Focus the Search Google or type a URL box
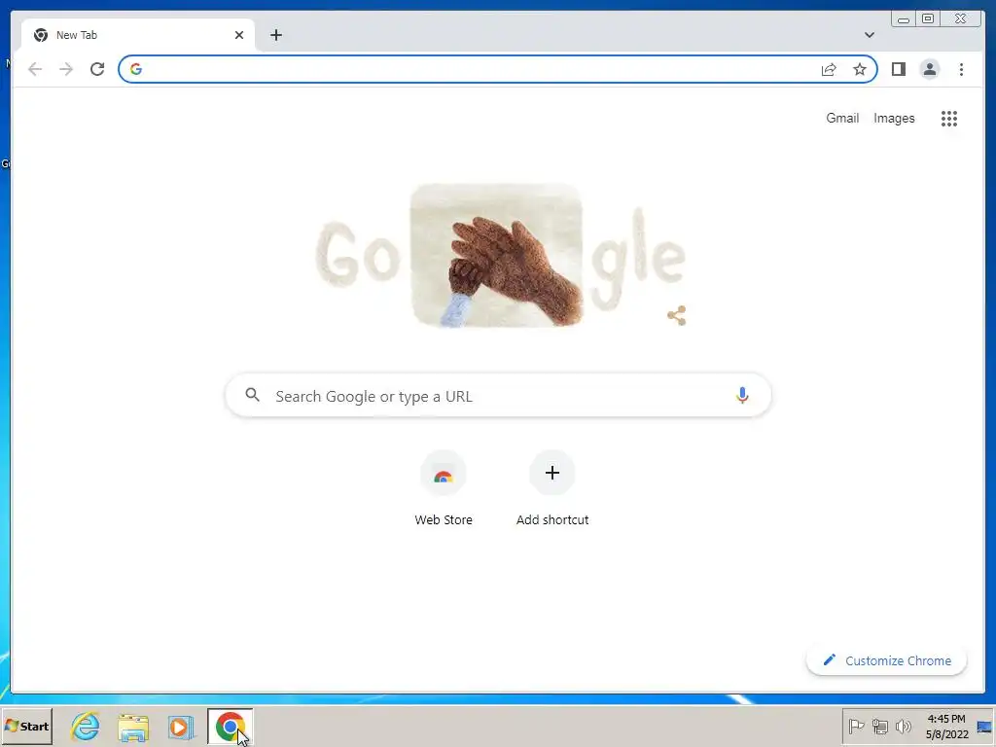This screenshot has width=996, height=747. (x=499, y=396)
